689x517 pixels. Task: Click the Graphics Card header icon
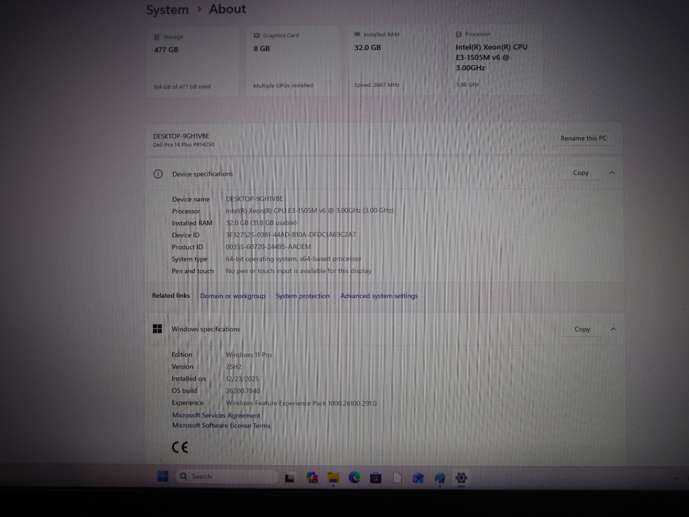pos(257,35)
